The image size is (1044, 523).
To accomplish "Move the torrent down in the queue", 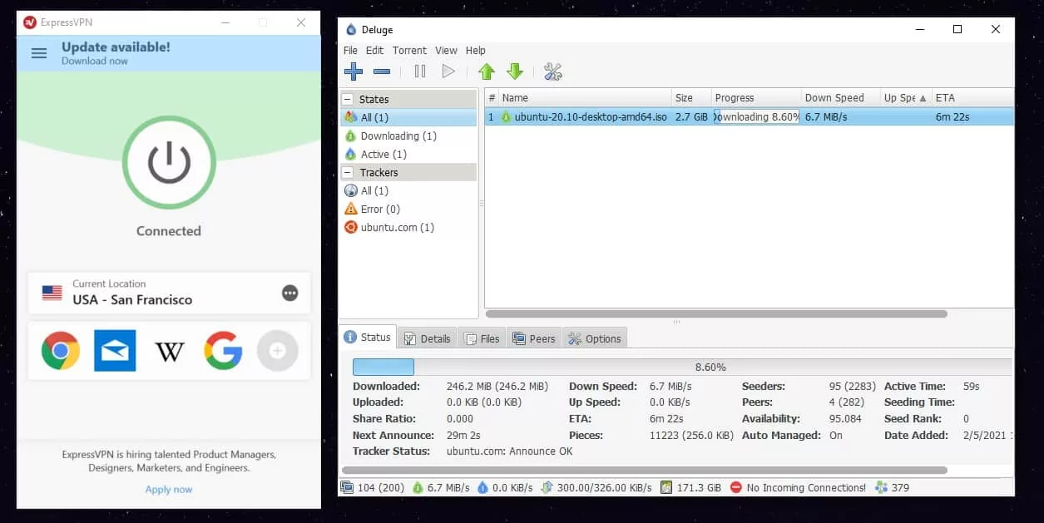I will pyautogui.click(x=515, y=72).
